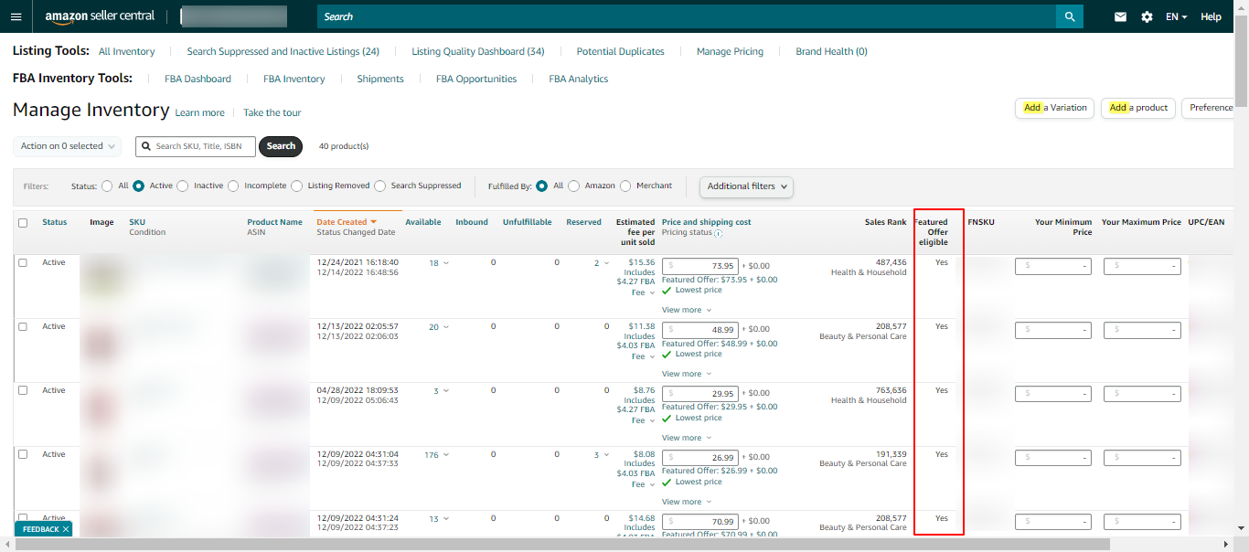Image resolution: width=1249 pixels, height=552 pixels.
Task: Close the Feedback tab with X
Action: 66,529
